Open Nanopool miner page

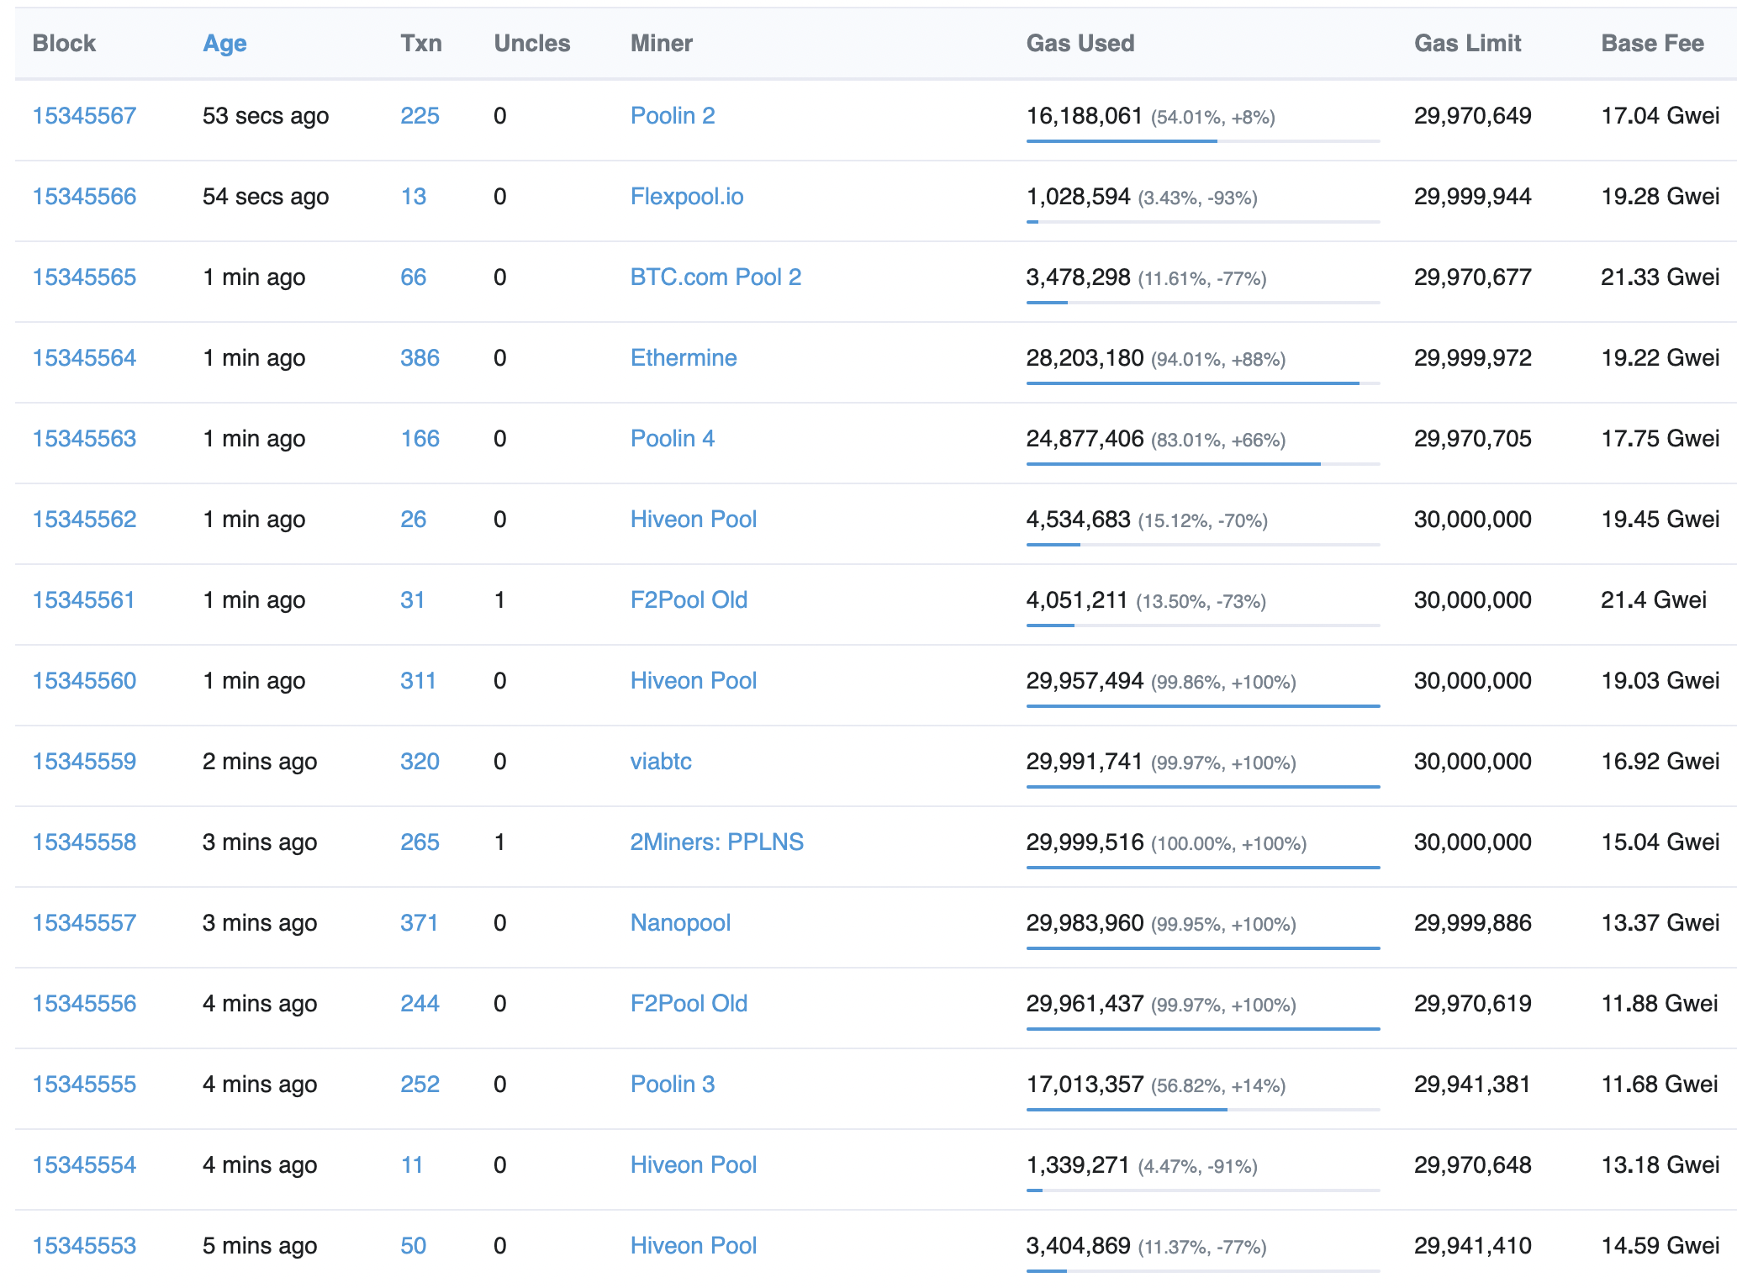tap(680, 923)
